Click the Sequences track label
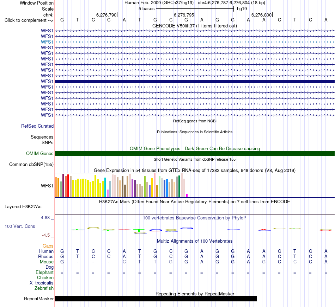335x307 pixels. click(x=42, y=137)
